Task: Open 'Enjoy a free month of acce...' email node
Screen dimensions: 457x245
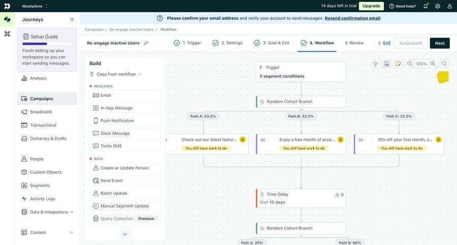Action: point(301,144)
